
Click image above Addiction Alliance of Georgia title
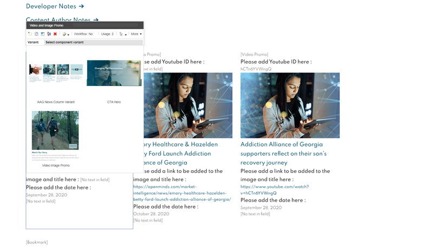290,105
